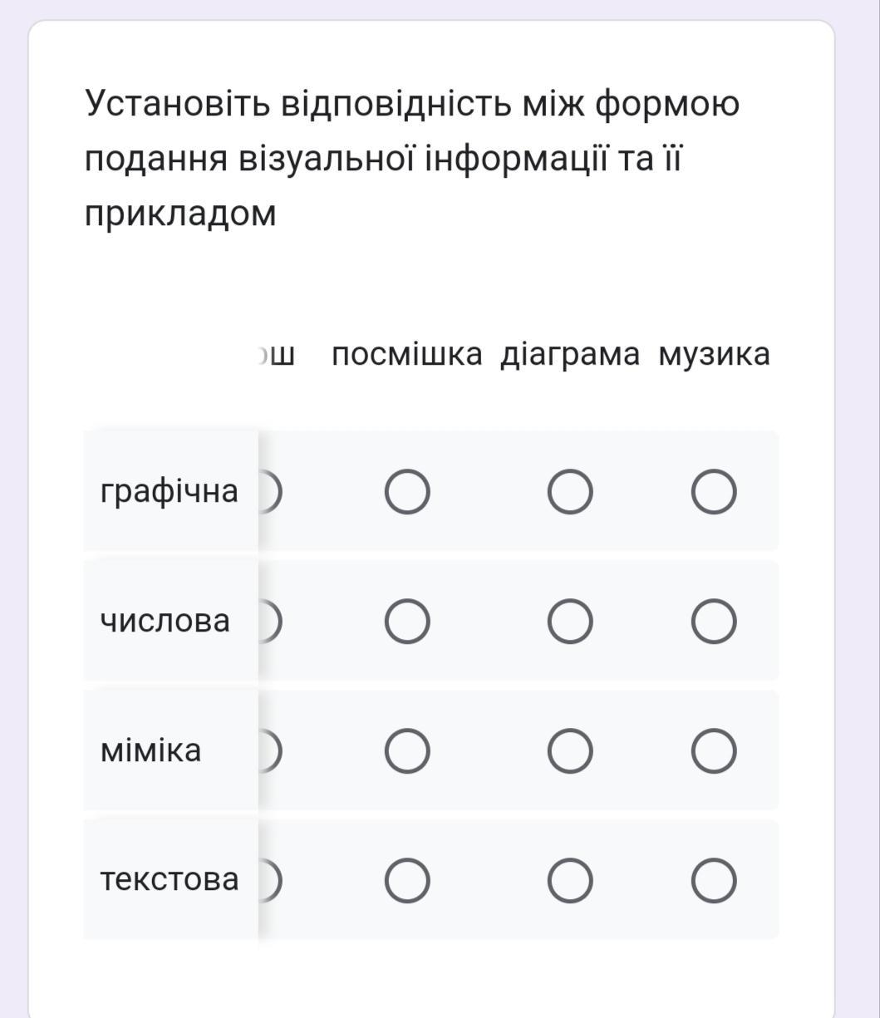880x1018 pixels.
Task: Select діаграма for міміка row
Action: [570, 751]
